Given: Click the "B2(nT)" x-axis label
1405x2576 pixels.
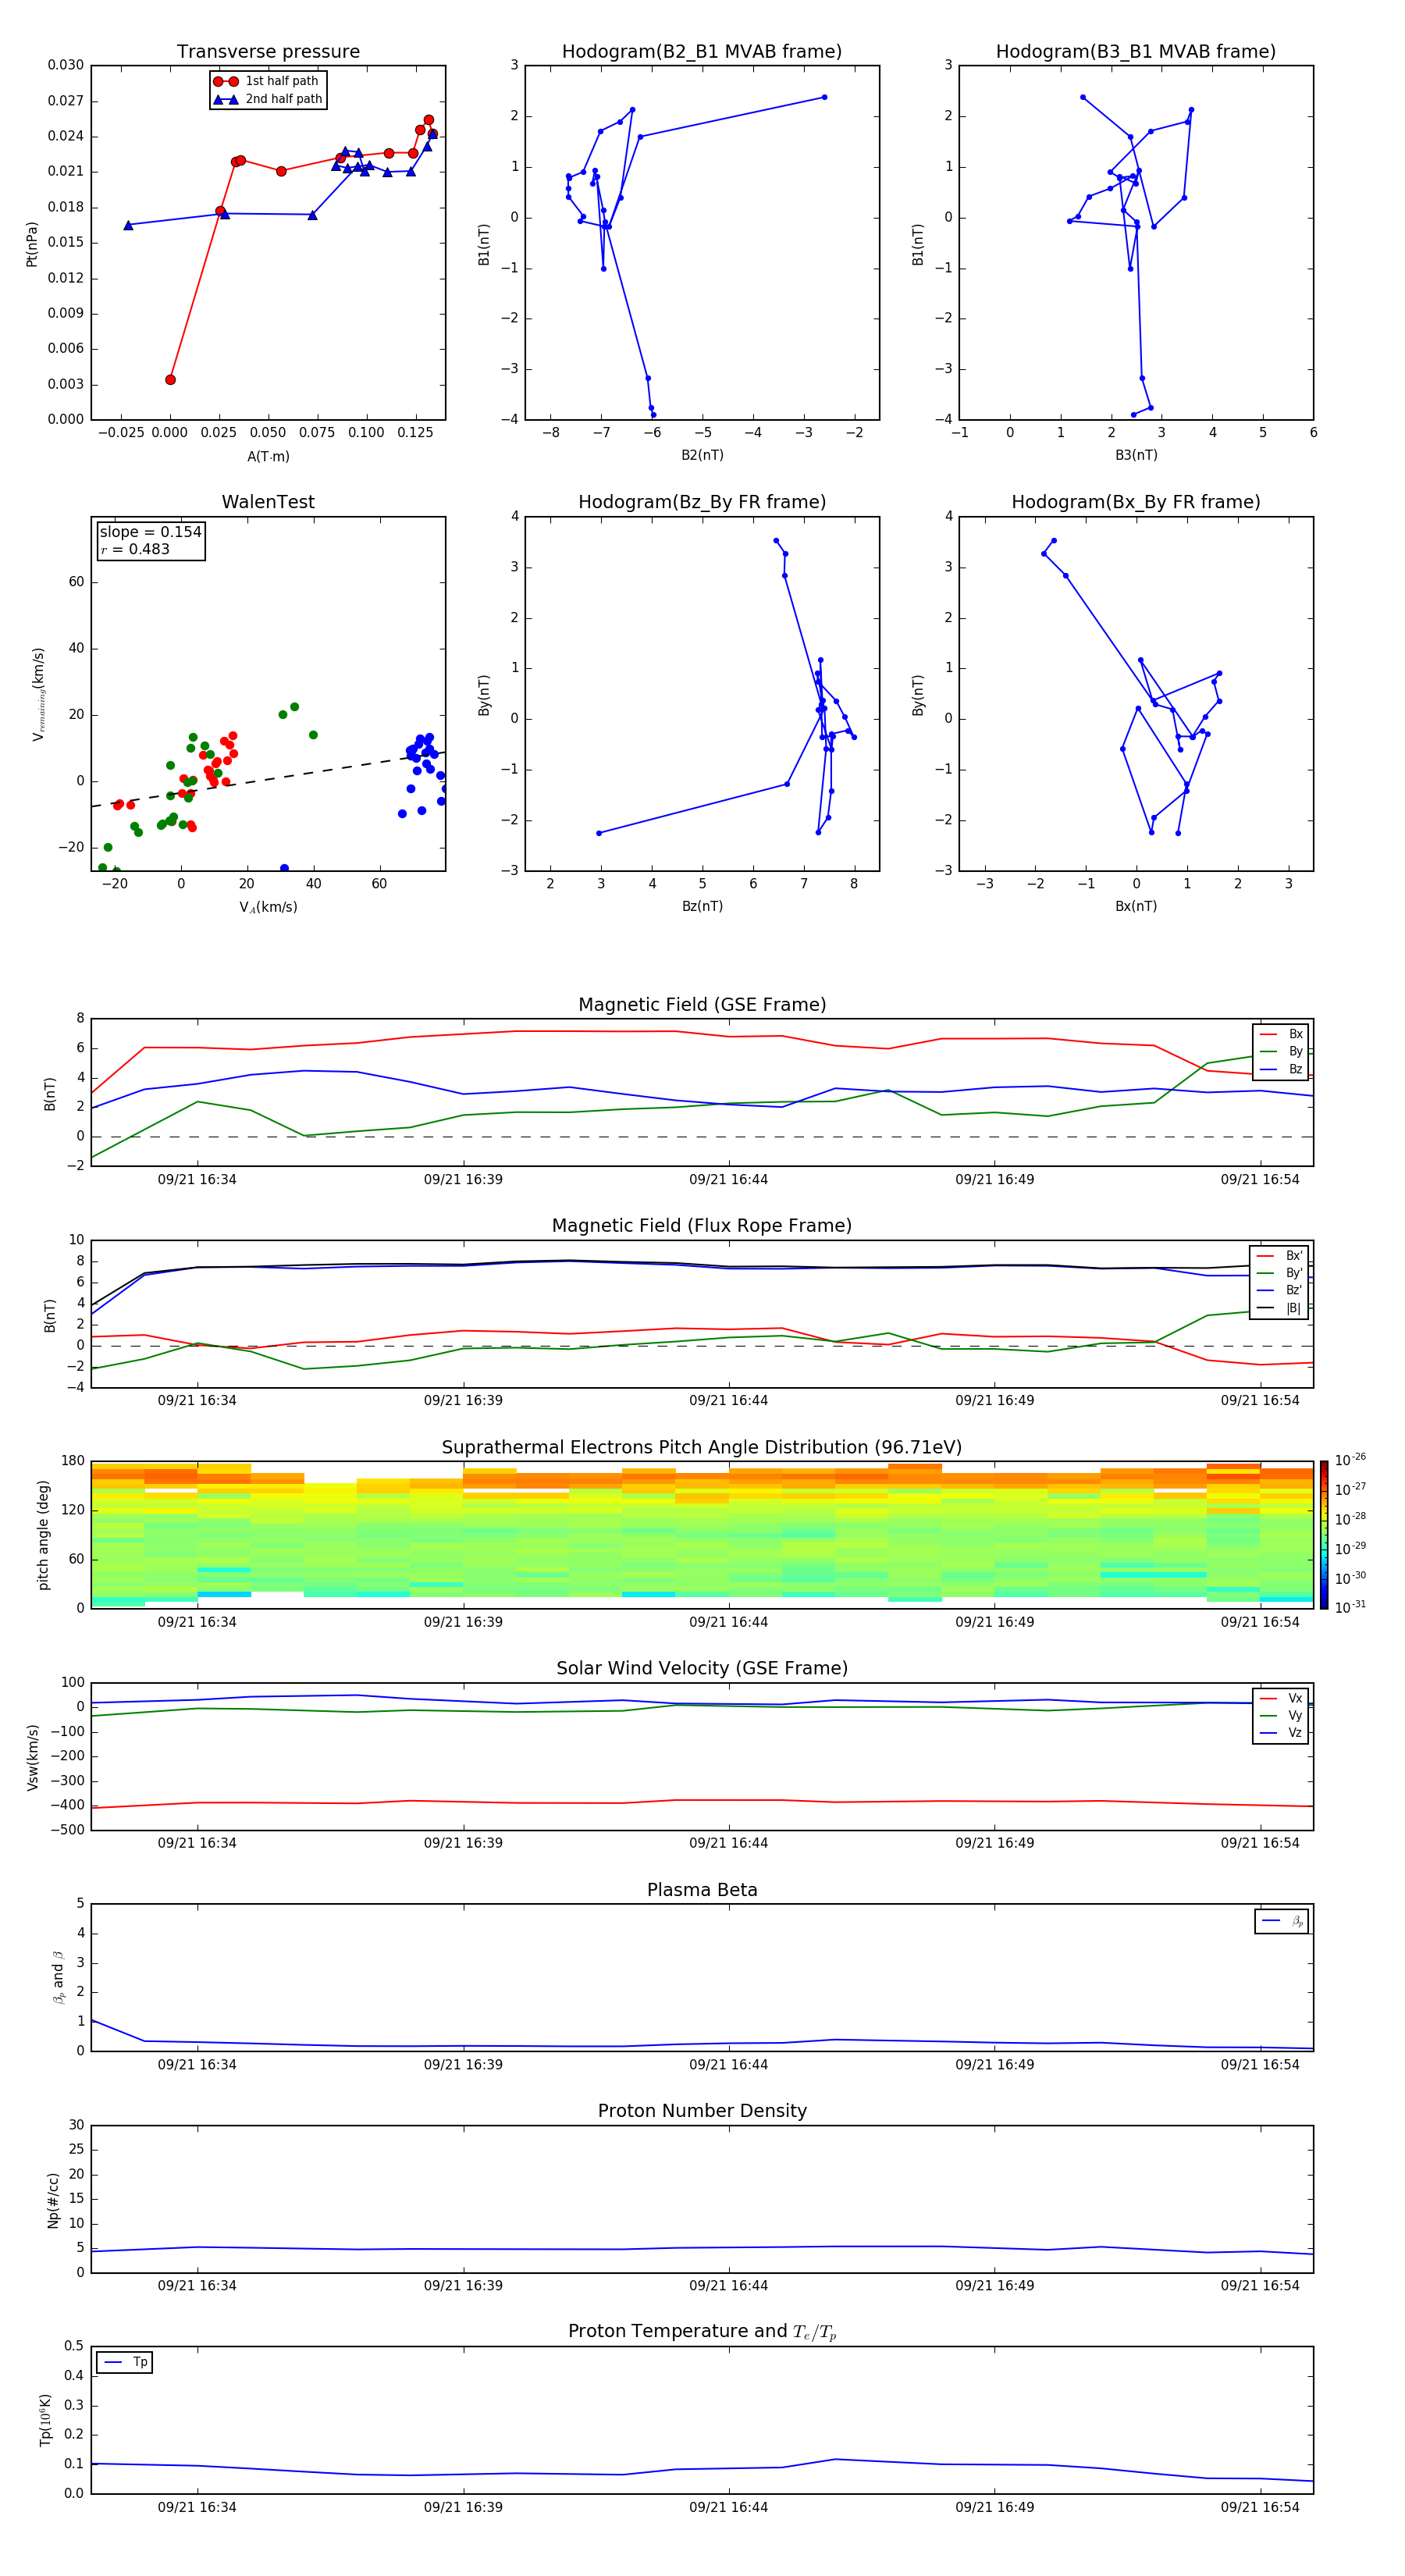Looking at the screenshot, I should pyautogui.click(x=702, y=455).
